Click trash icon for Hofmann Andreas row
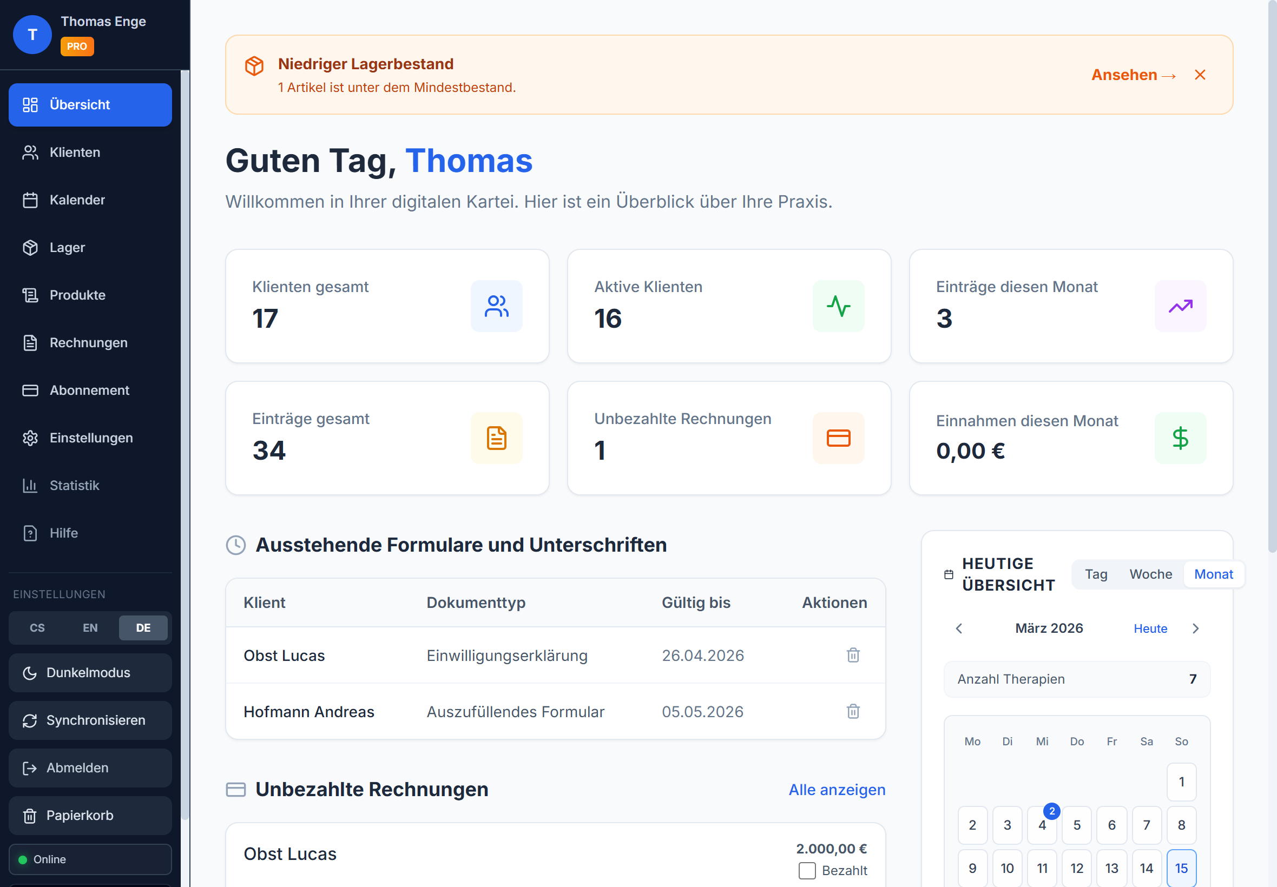This screenshot has width=1277, height=887. [853, 711]
